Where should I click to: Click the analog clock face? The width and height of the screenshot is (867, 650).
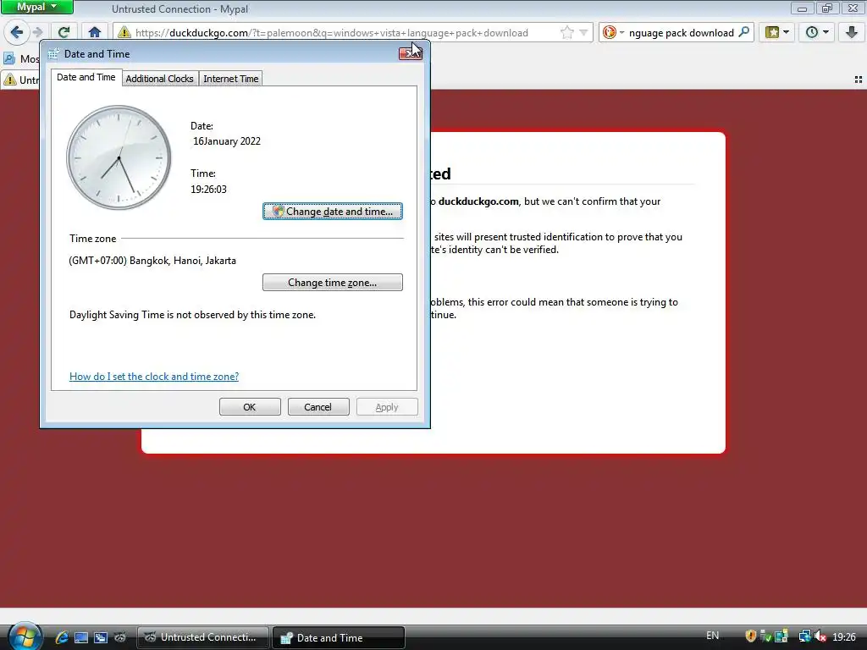tap(119, 157)
